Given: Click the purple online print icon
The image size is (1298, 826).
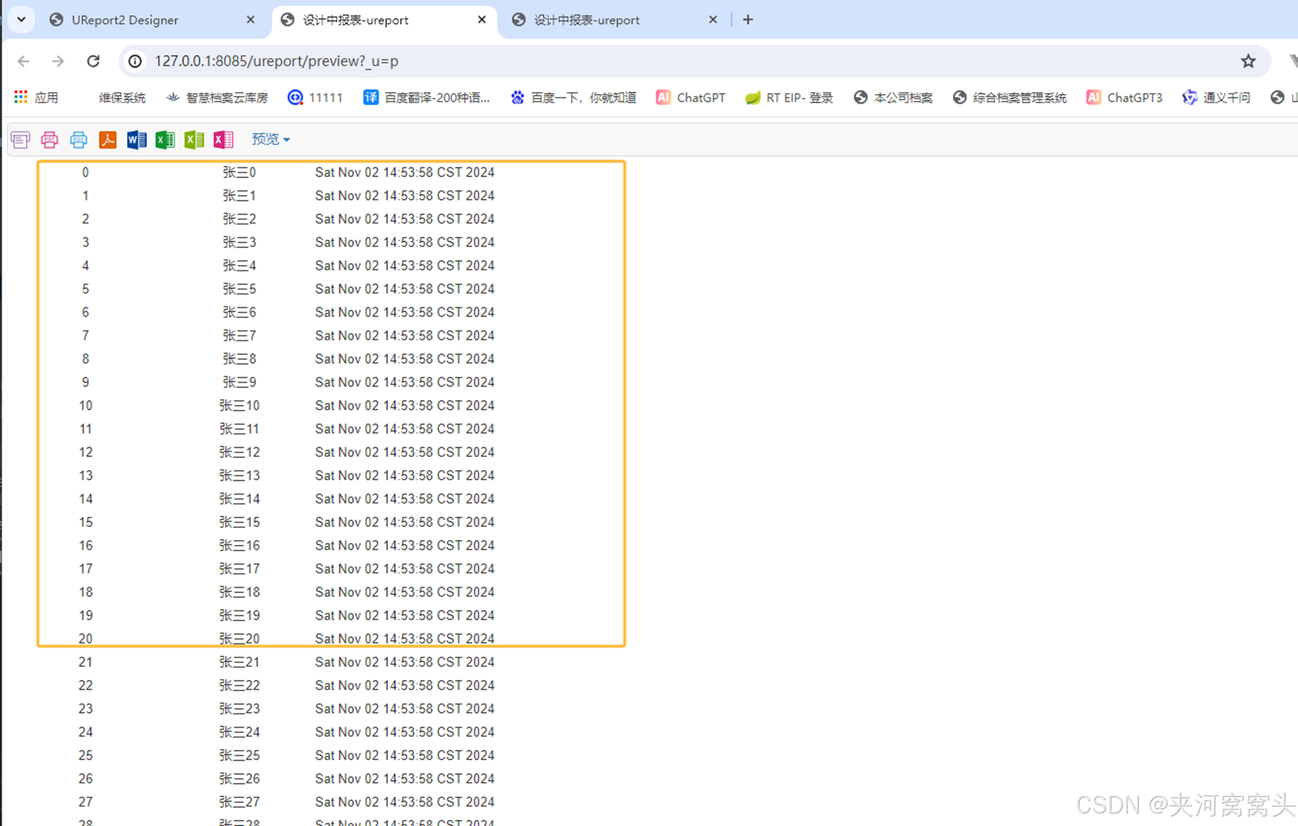Looking at the screenshot, I should 20,140.
